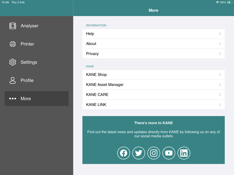
Task: Open KANE's Instagram icon
Action: 154,153
